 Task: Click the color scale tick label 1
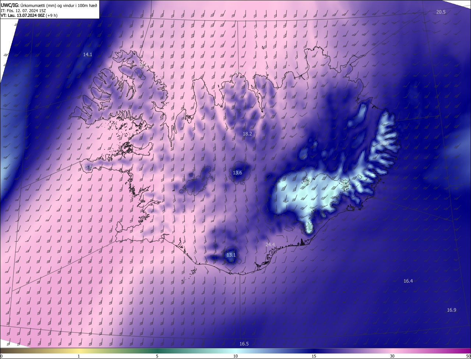(x=79, y=356)
